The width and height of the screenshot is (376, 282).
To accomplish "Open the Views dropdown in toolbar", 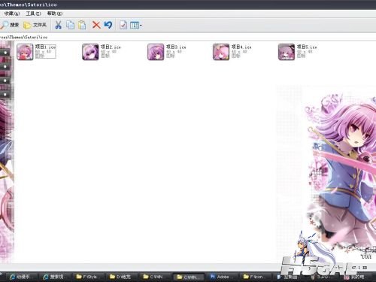I will pos(136,25).
